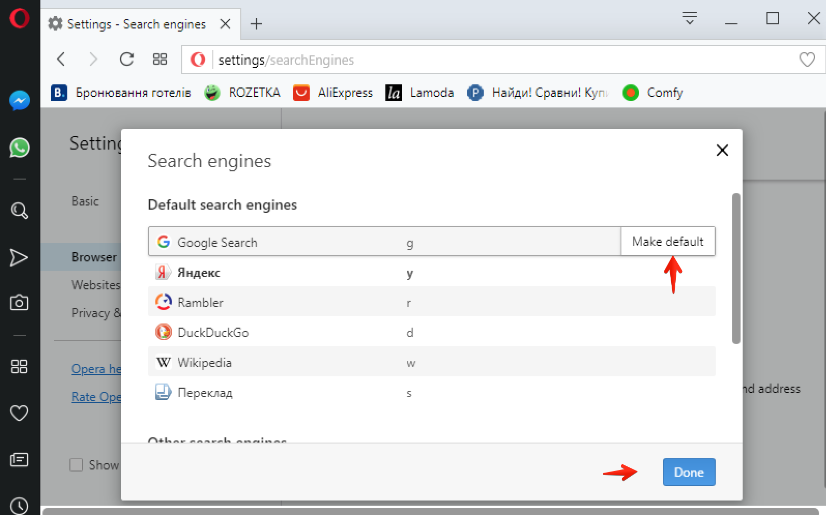Close the Settings - Search engines tab
826x515 pixels.
click(x=225, y=24)
